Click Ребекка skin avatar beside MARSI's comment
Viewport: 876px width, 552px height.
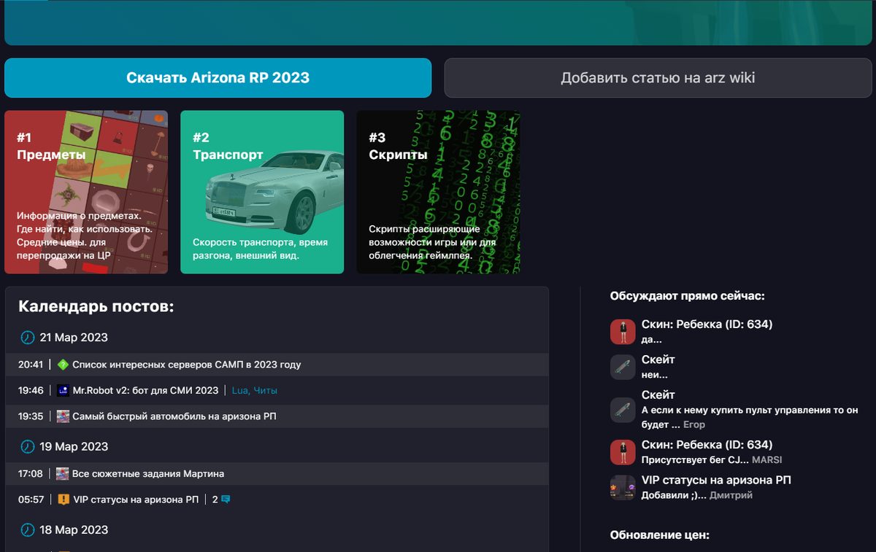coord(623,452)
